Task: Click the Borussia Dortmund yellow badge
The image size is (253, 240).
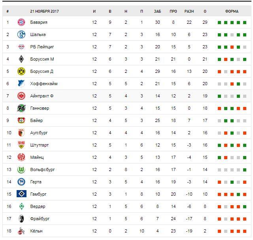Action: coord(21,71)
